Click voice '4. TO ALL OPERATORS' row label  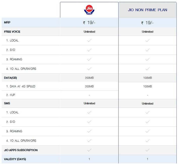[21, 69]
